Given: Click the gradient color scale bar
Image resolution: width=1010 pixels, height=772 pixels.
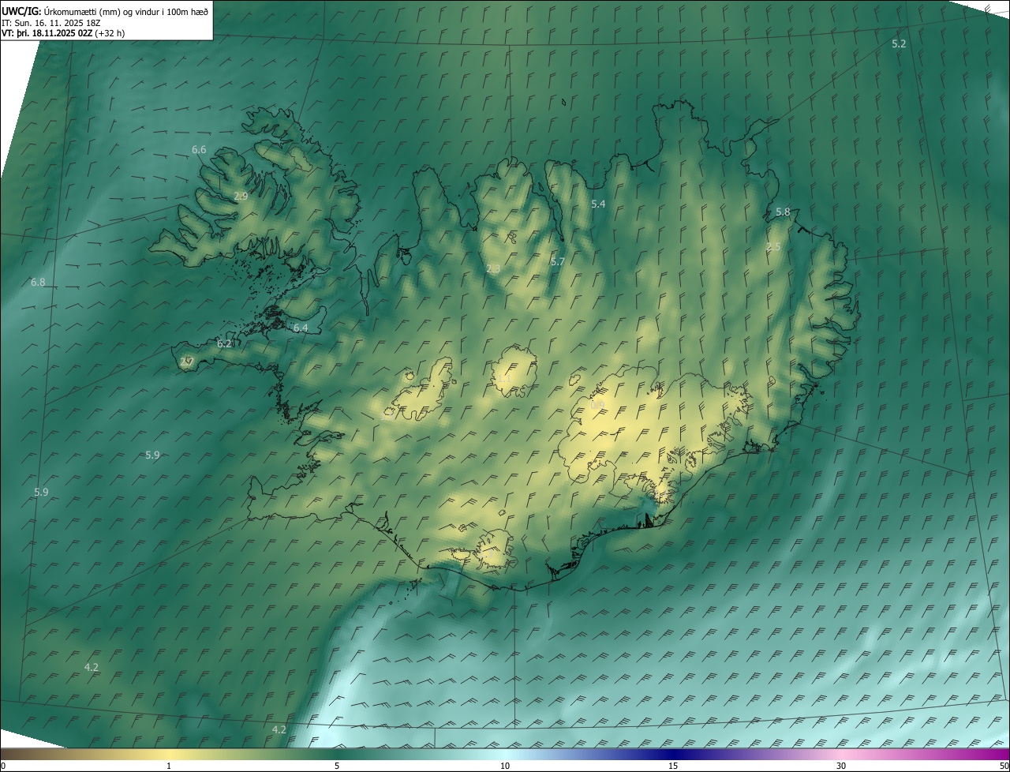Looking at the screenshot, I should tap(505, 755).
